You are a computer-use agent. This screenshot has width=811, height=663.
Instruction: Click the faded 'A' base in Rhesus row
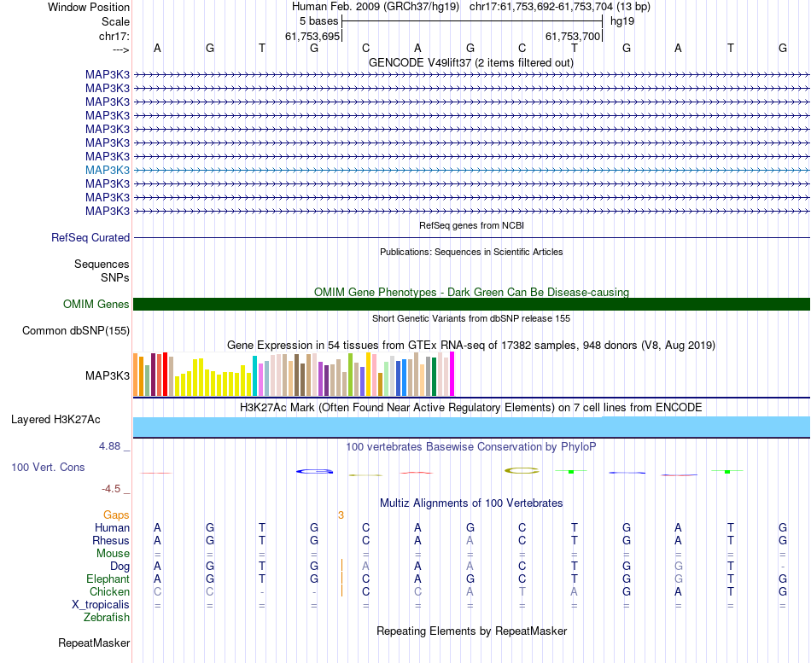click(x=470, y=540)
